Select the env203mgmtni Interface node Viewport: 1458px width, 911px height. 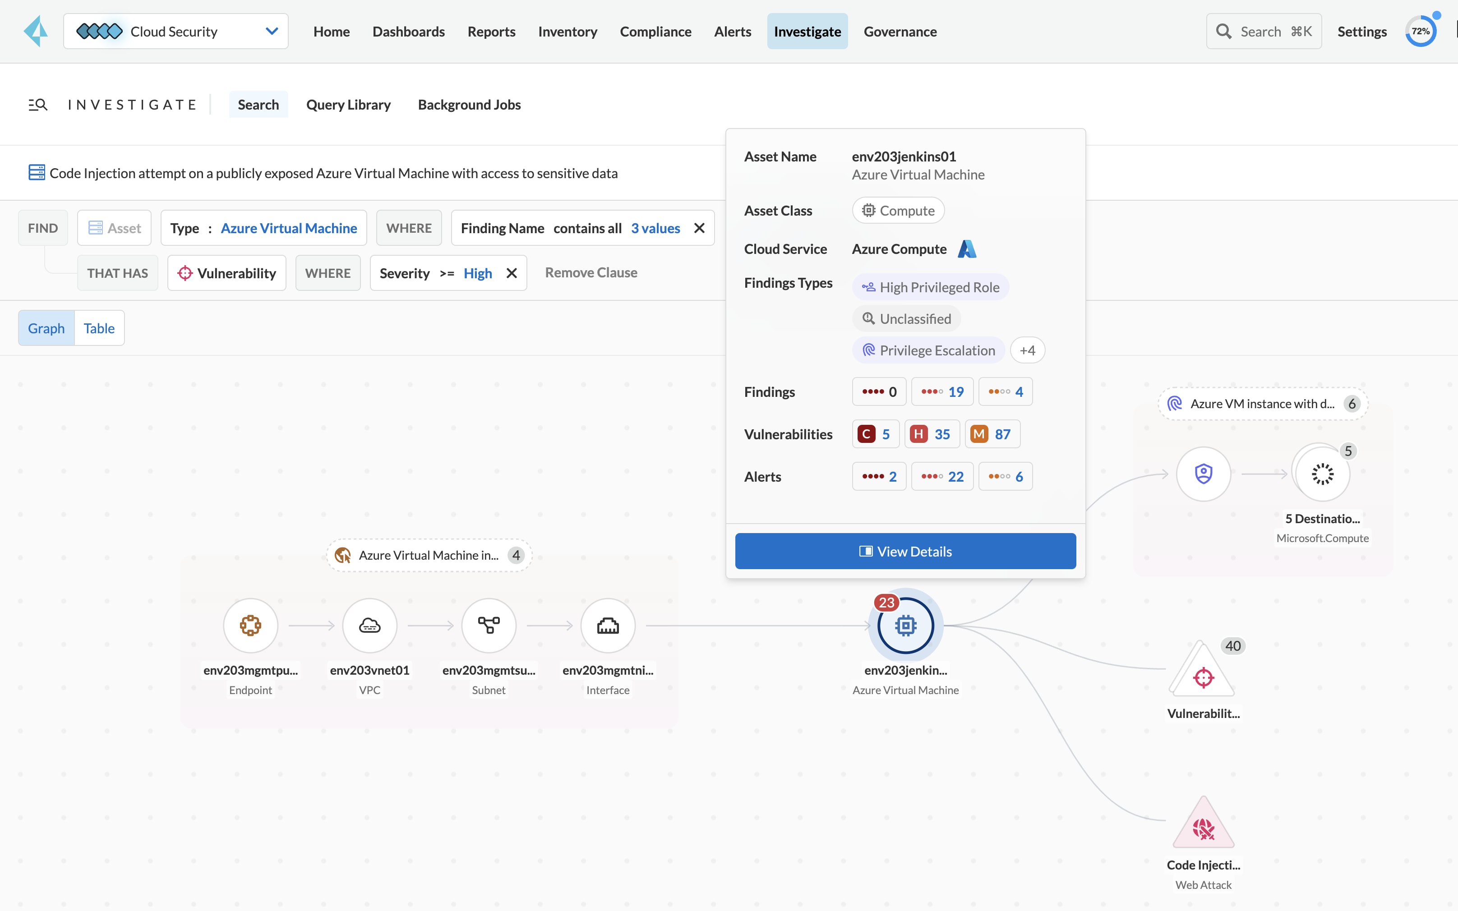607,626
